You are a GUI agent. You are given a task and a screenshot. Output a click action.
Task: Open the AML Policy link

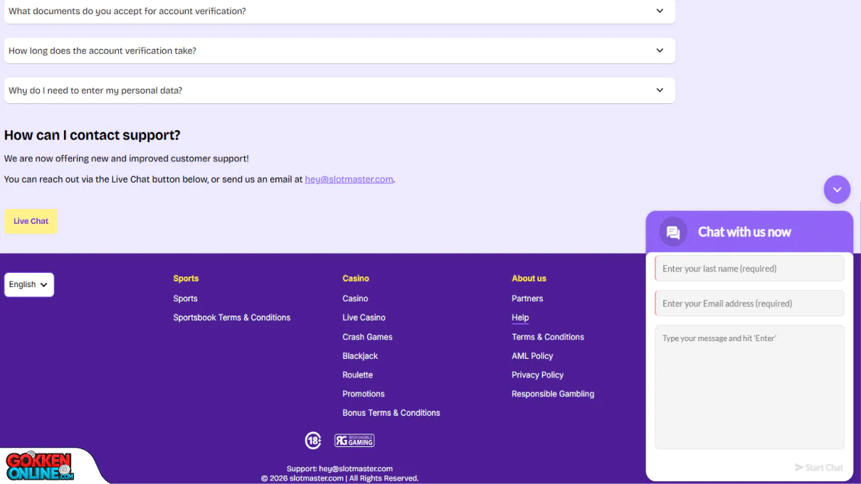(x=532, y=356)
